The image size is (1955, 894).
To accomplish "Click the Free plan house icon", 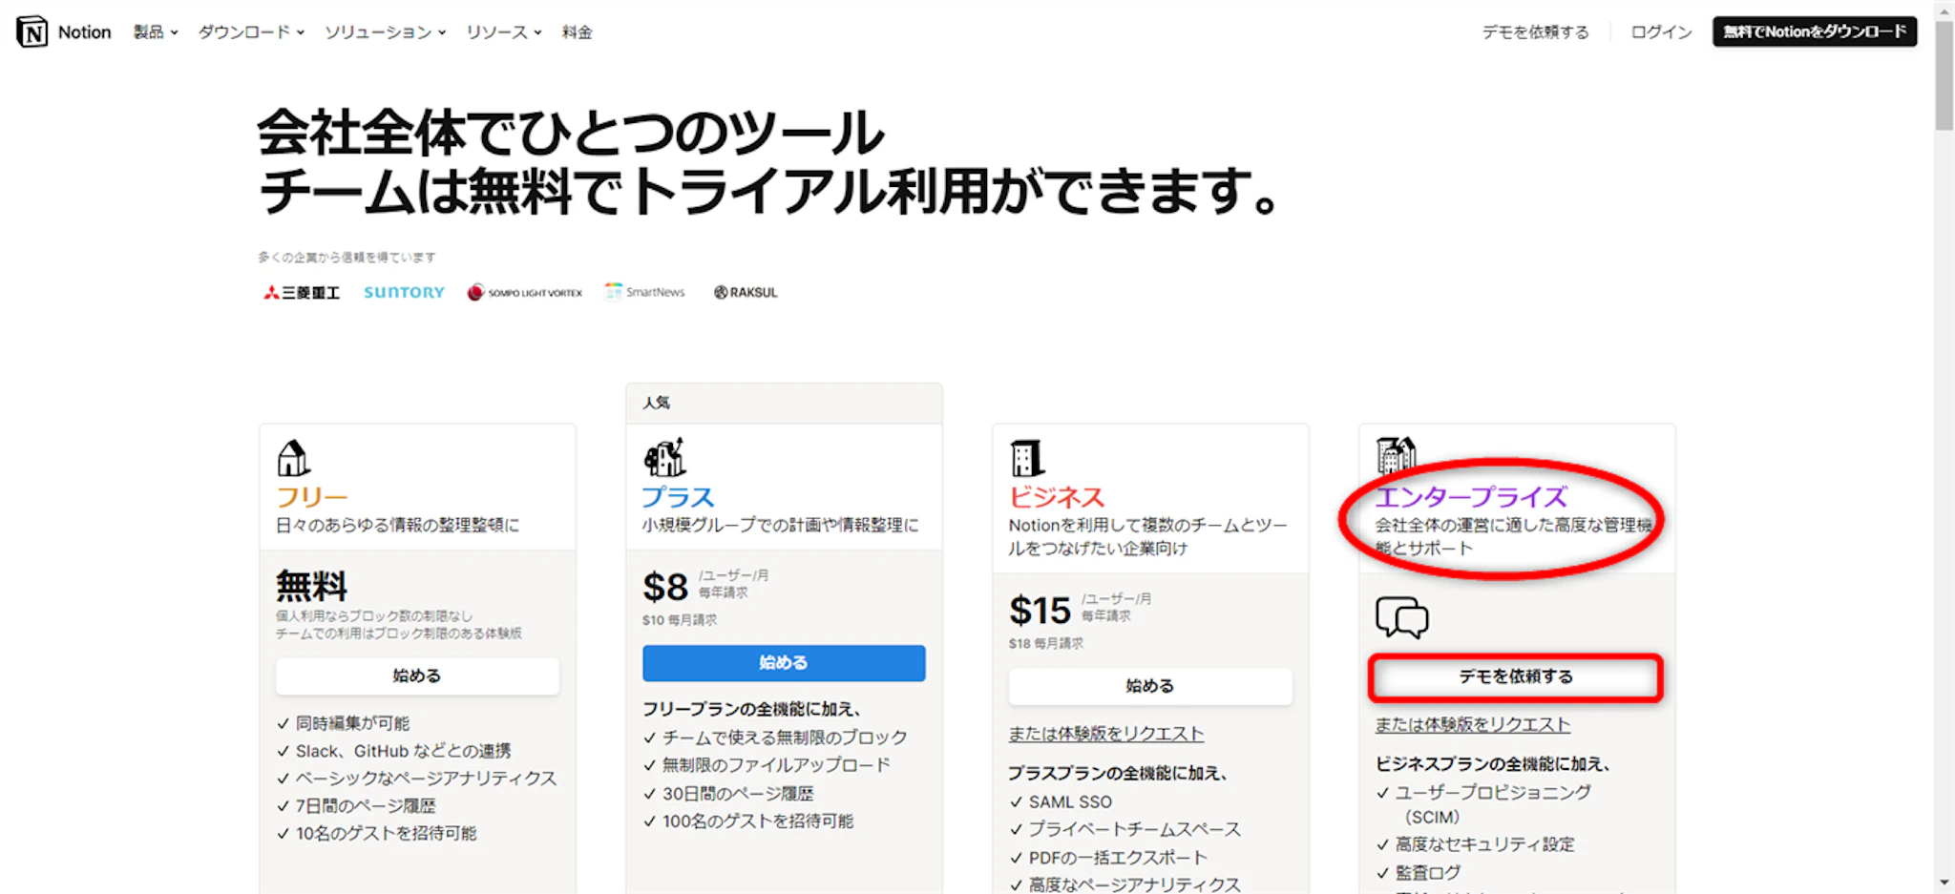I will pyautogui.click(x=293, y=458).
